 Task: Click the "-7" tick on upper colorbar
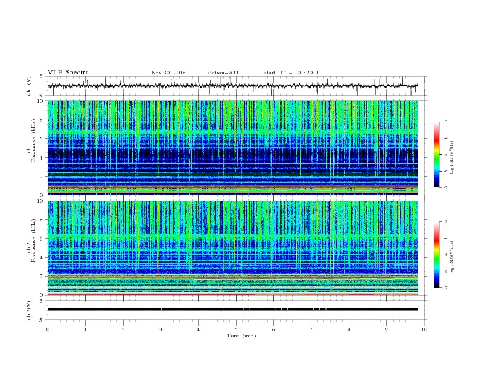[x=445, y=187]
